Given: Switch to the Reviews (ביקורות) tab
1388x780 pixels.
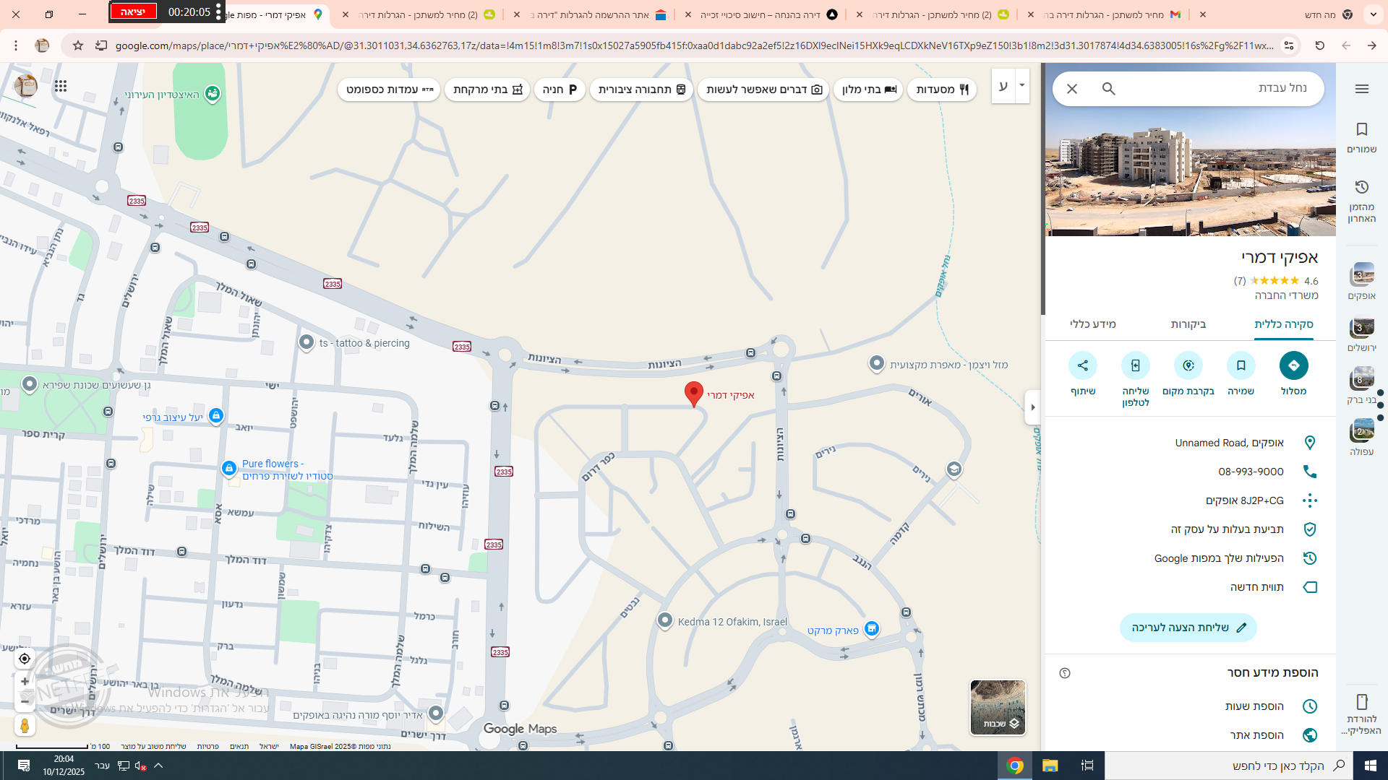Looking at the screenshot, I should 1188,324.
